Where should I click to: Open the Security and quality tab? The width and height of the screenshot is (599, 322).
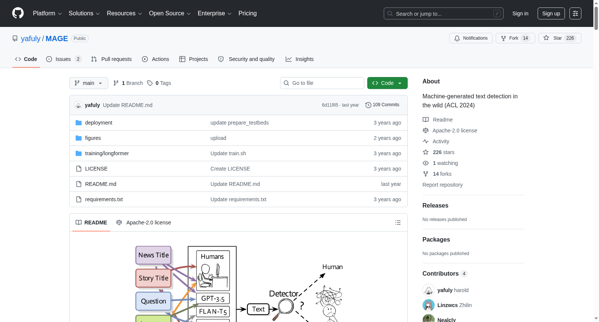tap(246, 59)
